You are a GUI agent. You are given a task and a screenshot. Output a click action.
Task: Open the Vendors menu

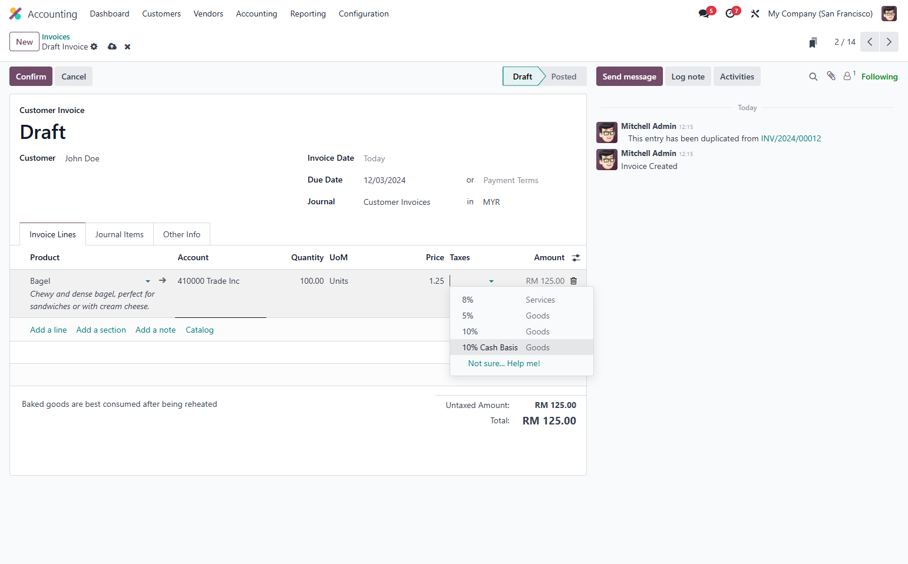pyautogui.click(x=209, y=14)
